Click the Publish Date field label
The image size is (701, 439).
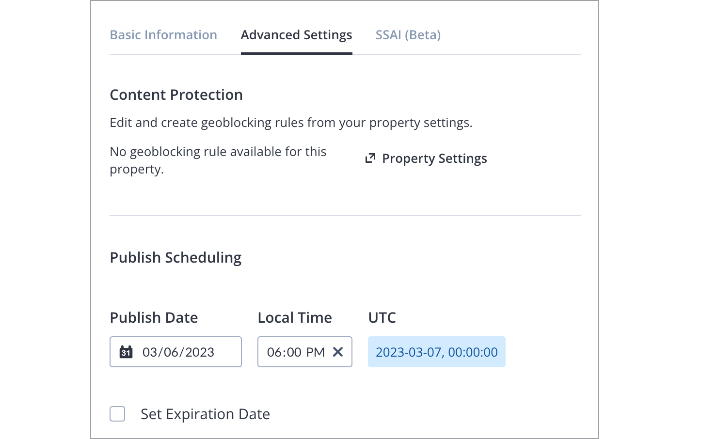coord(154,318)
